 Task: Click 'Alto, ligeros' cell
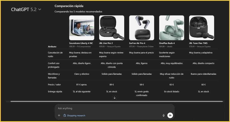click(x=142, y=63)
